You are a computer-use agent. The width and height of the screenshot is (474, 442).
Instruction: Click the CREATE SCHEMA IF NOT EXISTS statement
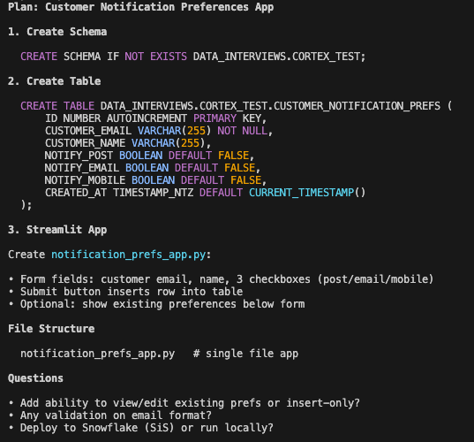(x=192, y=57)
